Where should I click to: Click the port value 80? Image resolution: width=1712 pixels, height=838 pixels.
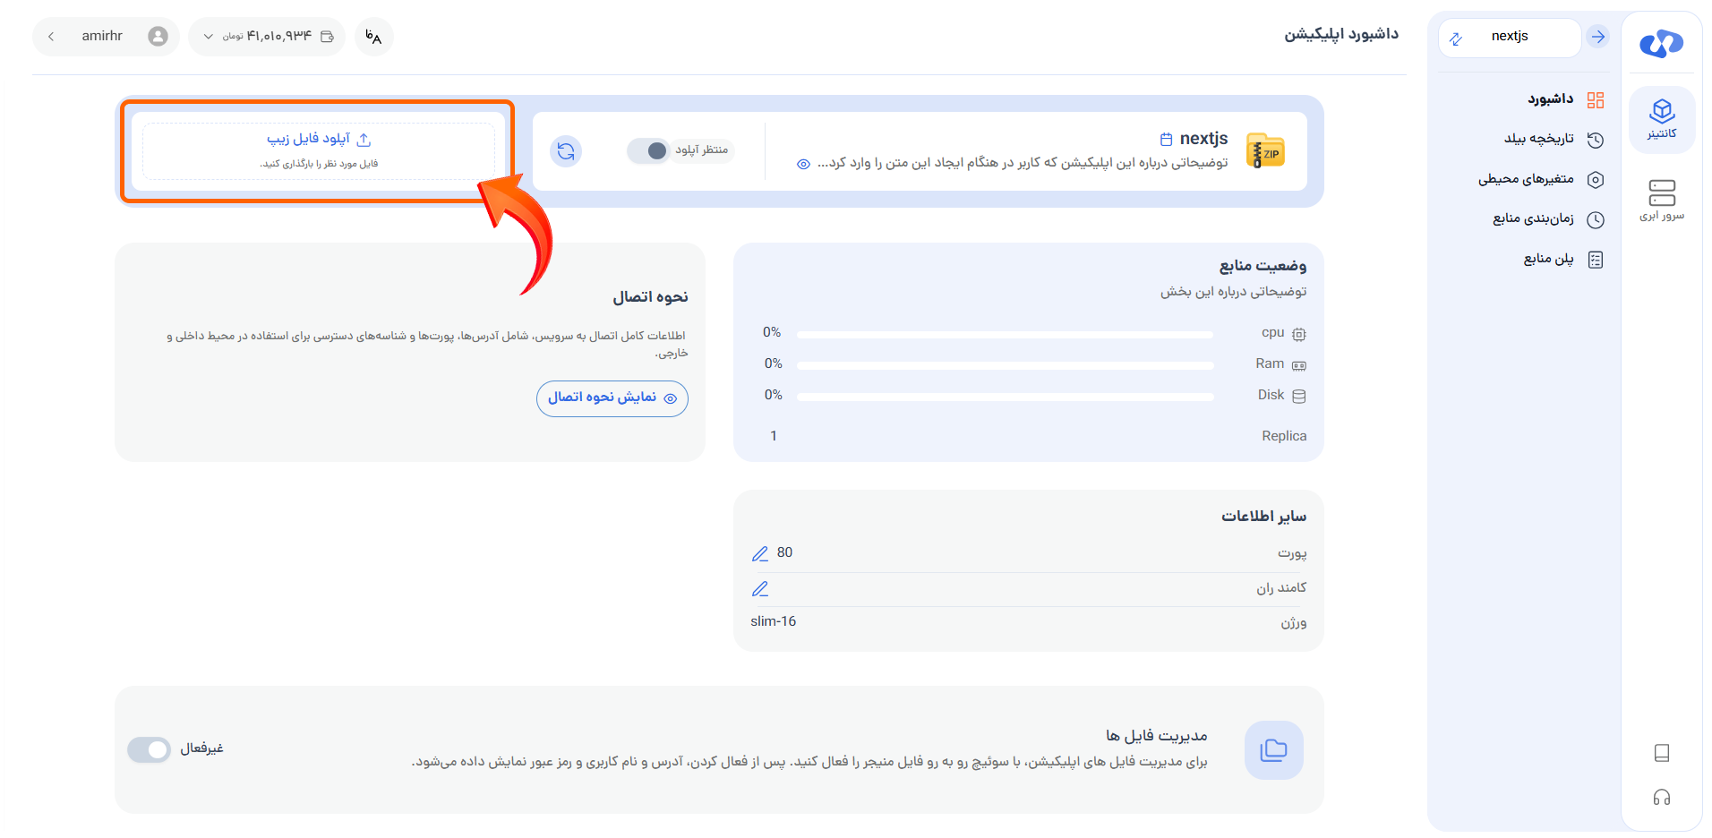click(784, 552)
